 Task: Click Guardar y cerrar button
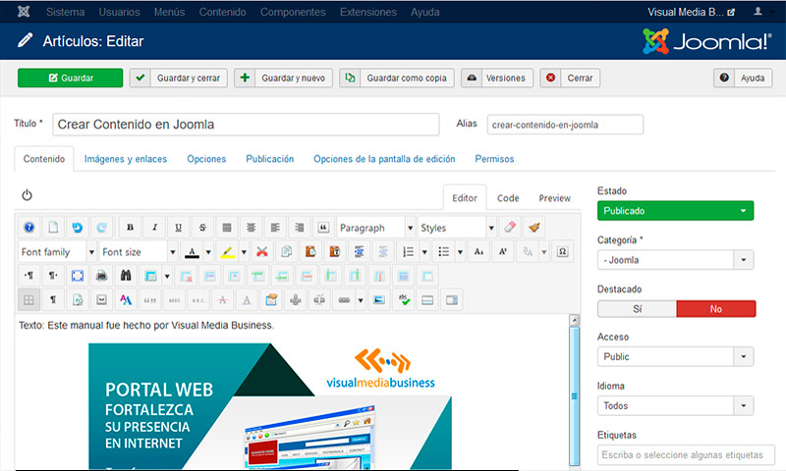tap(179, 78)
